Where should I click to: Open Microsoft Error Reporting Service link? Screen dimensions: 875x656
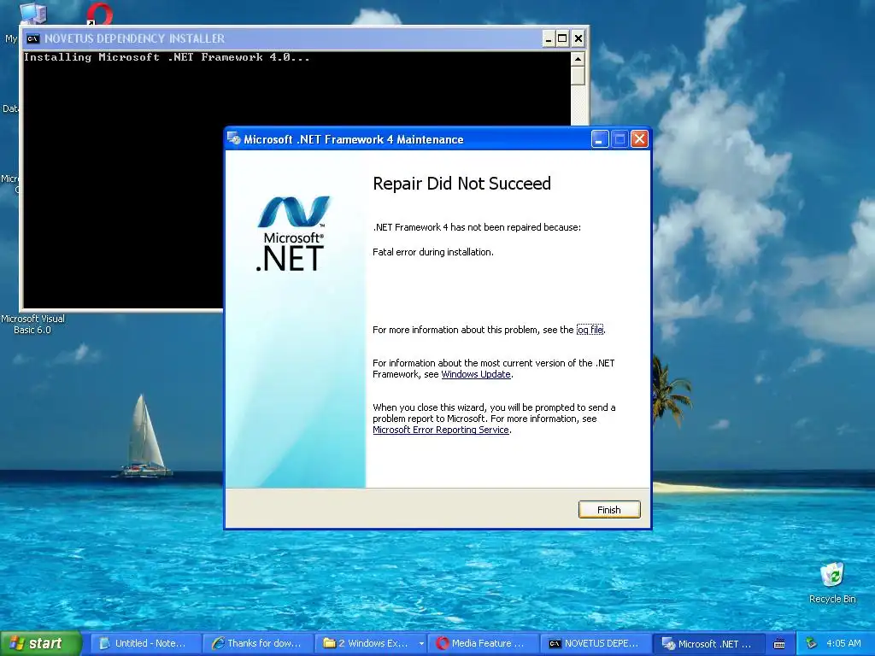point(441,430)
